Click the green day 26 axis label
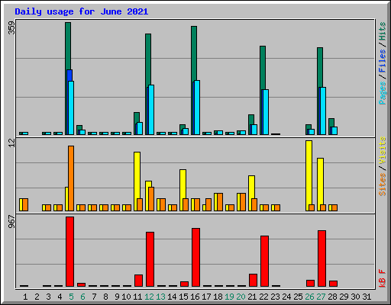 [309, 297]
